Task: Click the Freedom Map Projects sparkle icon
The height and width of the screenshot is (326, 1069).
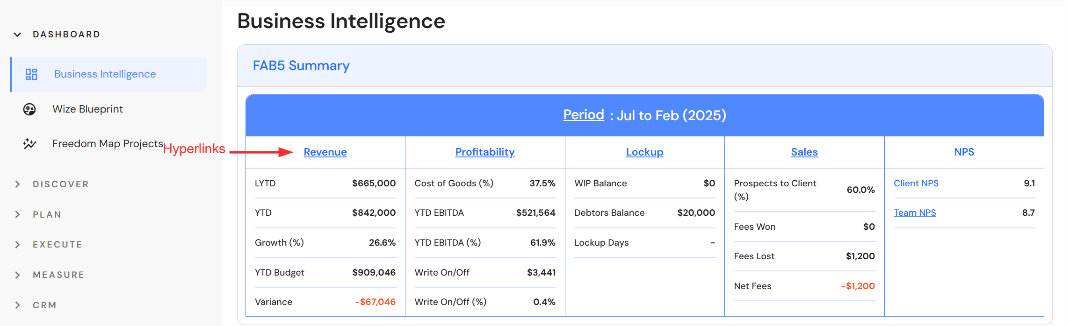Action: click(x=29, y=143)
